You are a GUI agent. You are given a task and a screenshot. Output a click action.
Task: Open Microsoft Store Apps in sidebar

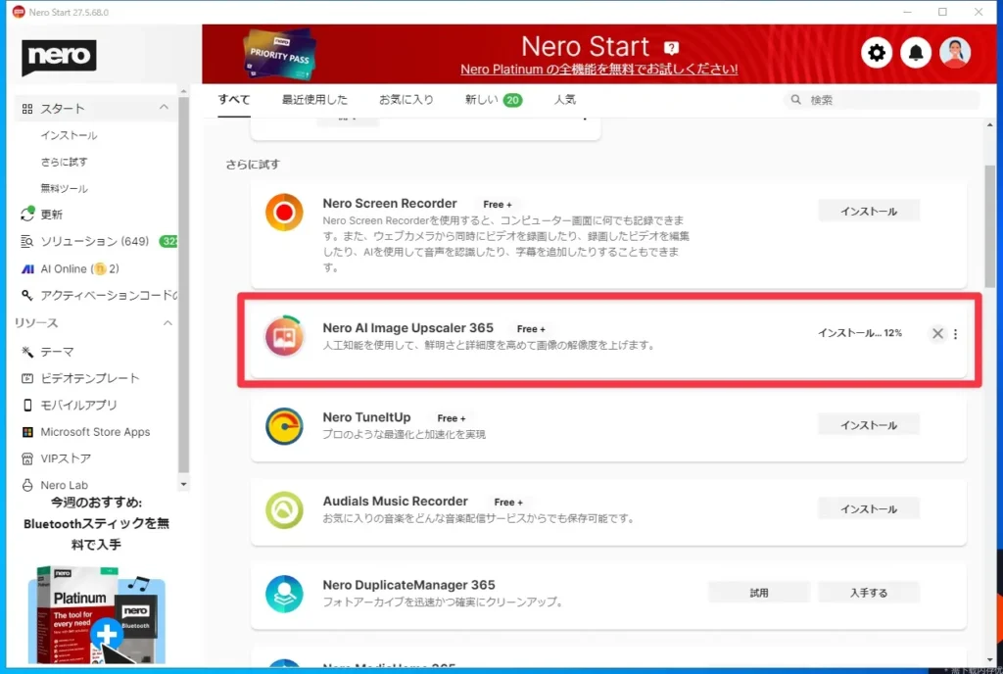95,432
